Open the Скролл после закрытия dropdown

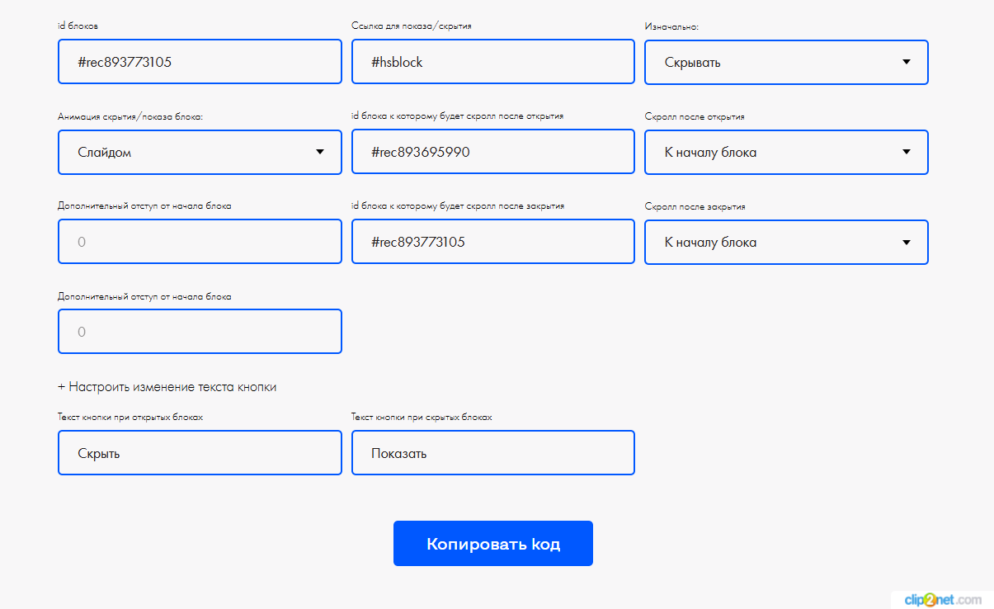(x=785, y=243)
